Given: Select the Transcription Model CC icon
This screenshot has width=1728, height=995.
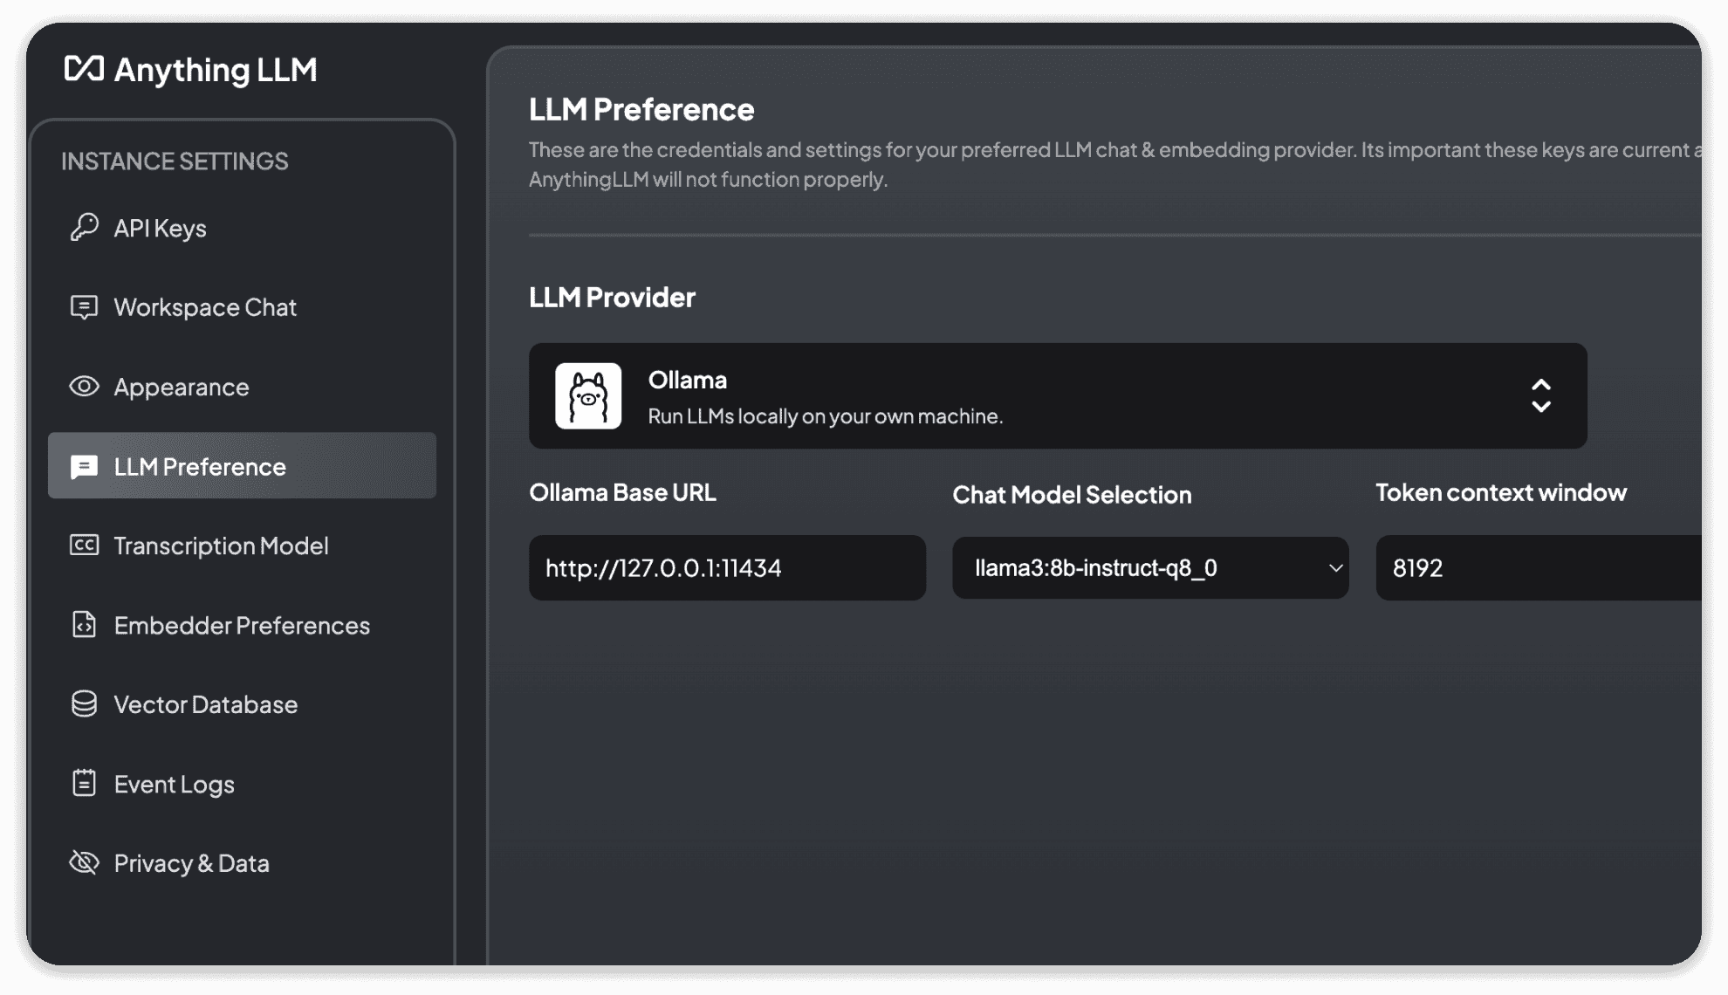Looking at the screenshot, I should point(84,546).
